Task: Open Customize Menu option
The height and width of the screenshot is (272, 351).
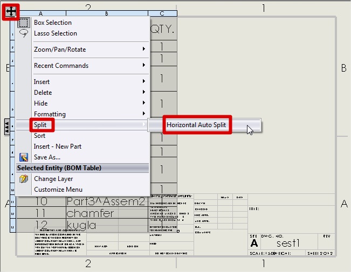Action: [58, 190]
